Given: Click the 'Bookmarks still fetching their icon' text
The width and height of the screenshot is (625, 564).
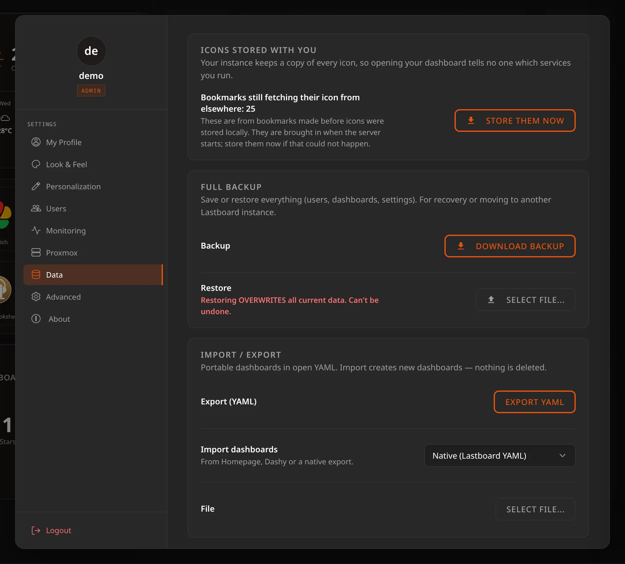Looking at the screenshot, I should (x=280, y=103).
